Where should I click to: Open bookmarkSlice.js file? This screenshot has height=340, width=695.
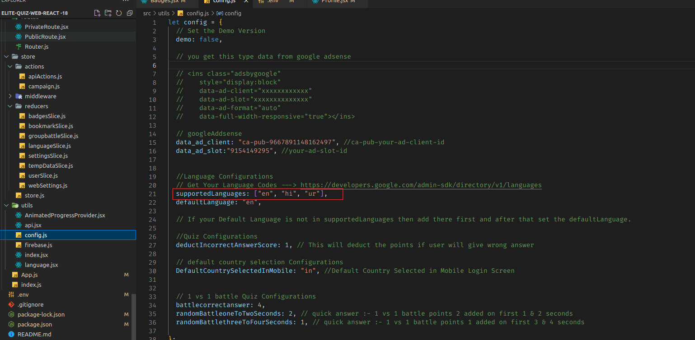[51, 126]
